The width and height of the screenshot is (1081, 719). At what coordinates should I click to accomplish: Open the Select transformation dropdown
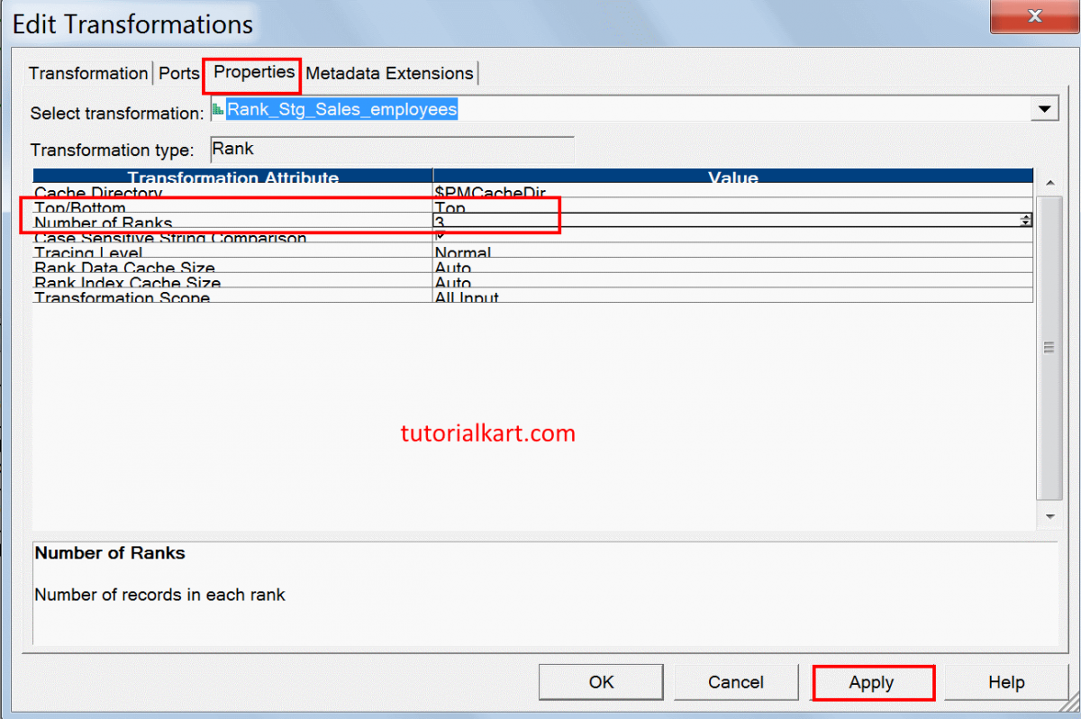pos(1044,109)
